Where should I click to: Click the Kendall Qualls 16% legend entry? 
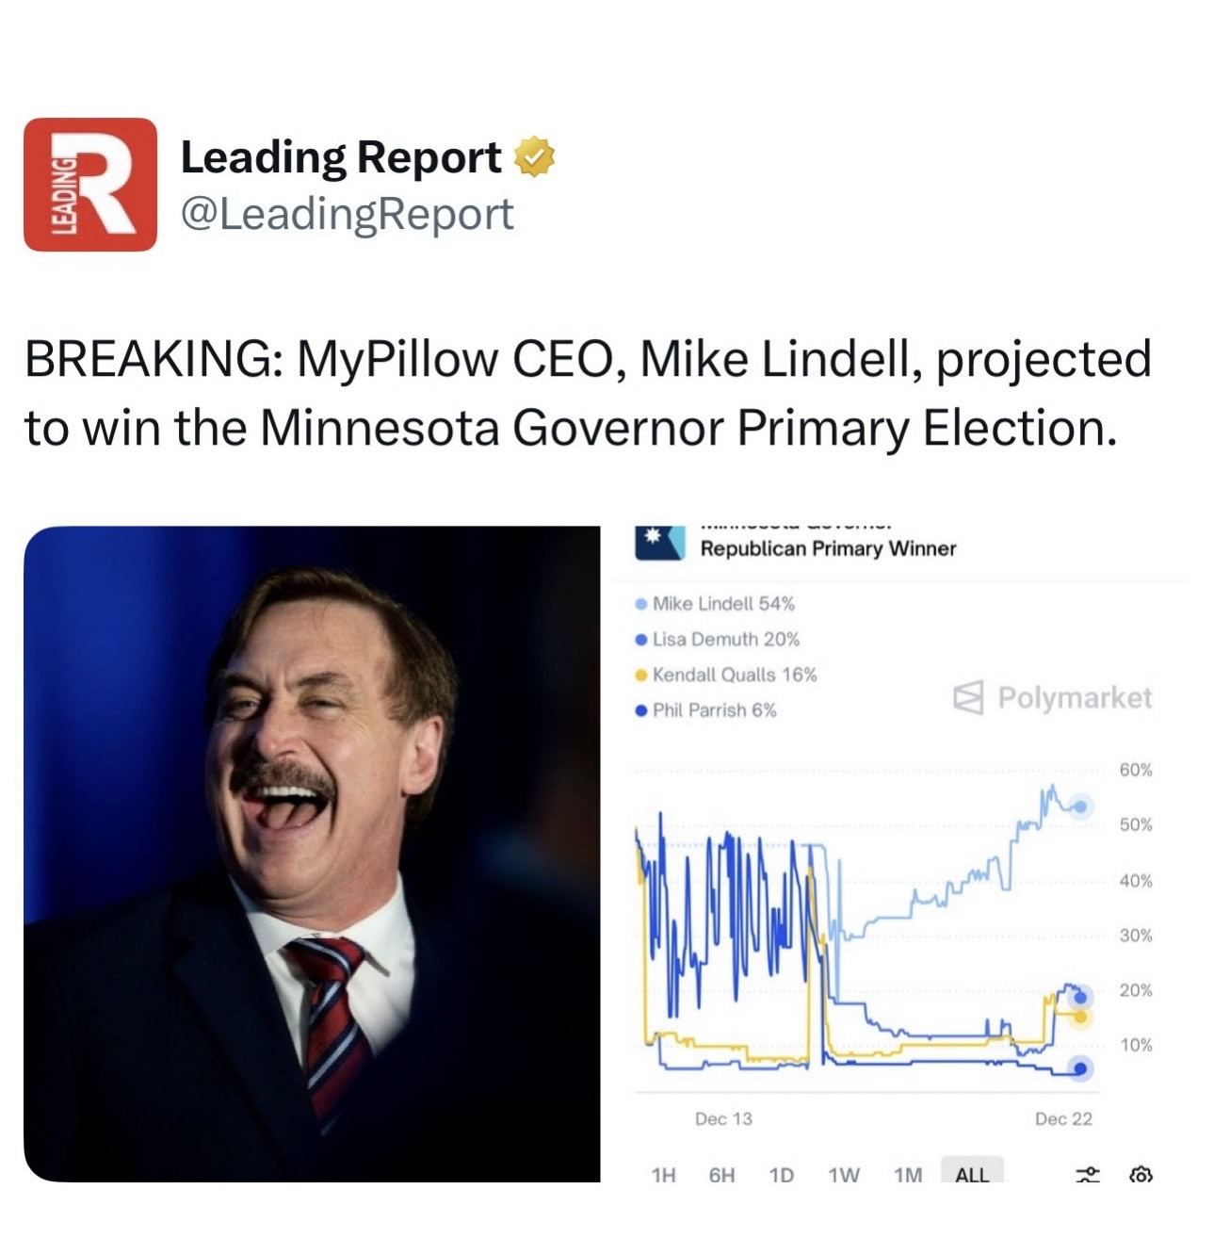[x=734, y=675]
